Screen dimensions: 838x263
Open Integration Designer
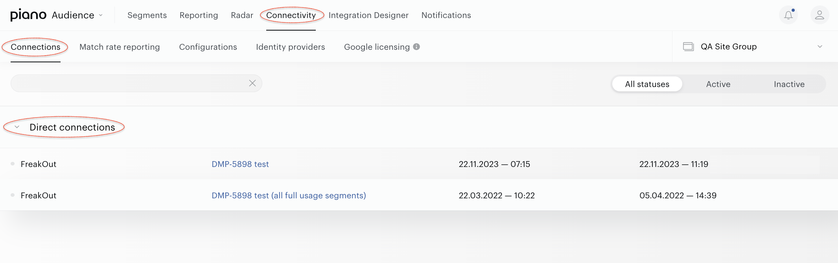pyautogui.click(x=368, y=15)
